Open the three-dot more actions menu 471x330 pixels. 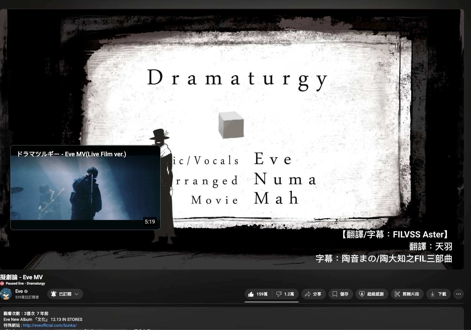(459, 294)
